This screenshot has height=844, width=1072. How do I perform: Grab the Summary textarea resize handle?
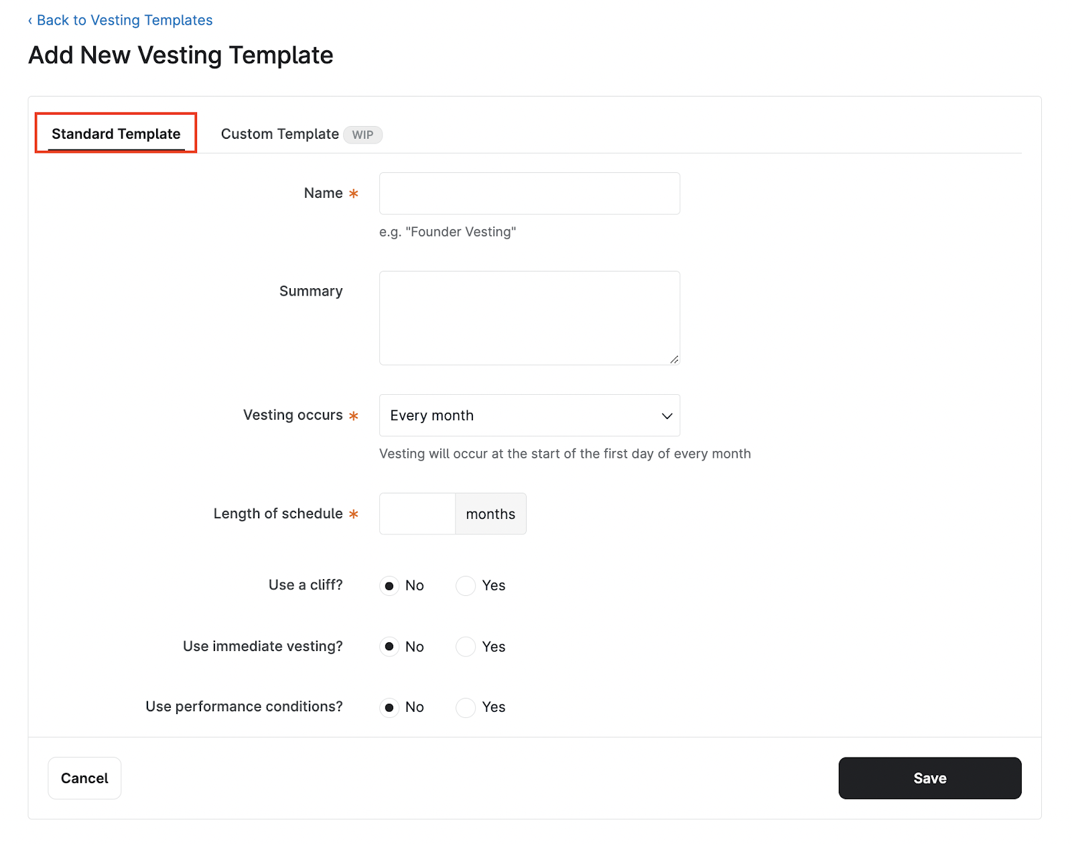coord(674,359)
